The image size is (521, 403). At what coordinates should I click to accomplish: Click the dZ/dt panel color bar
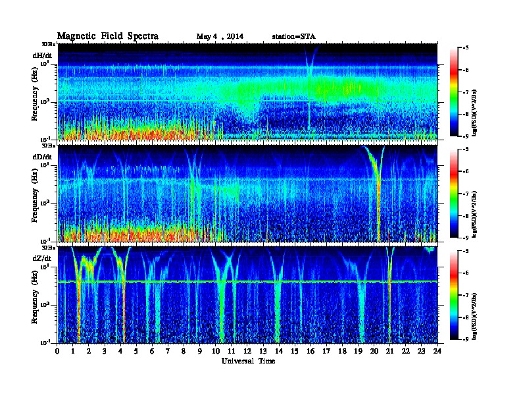[454, 294]
